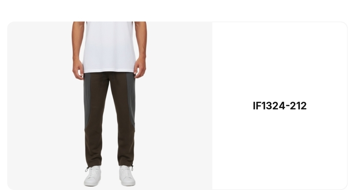Click the empty grey background right of the model
This screenshot has width=355, height=190.
[179, 106]
